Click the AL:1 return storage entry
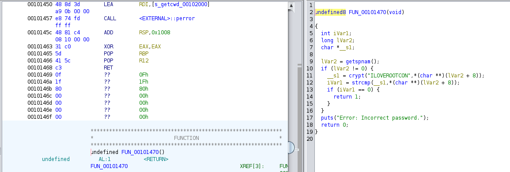The width and height of the screenshot is (510, 172). 105,159
